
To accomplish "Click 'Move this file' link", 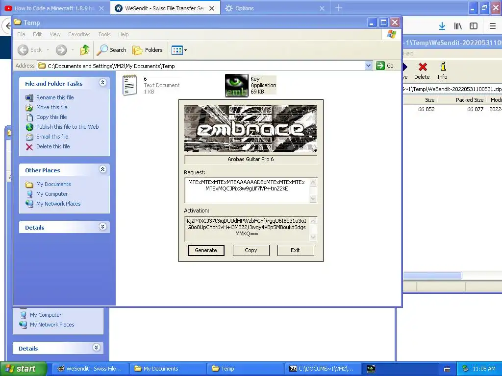I will pos(51,107).
